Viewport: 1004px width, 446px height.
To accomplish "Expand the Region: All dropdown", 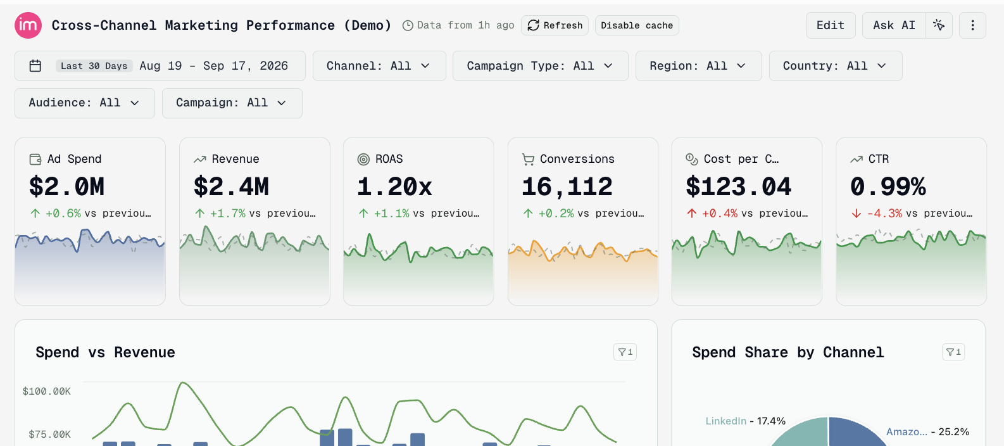I will (698, 66).
